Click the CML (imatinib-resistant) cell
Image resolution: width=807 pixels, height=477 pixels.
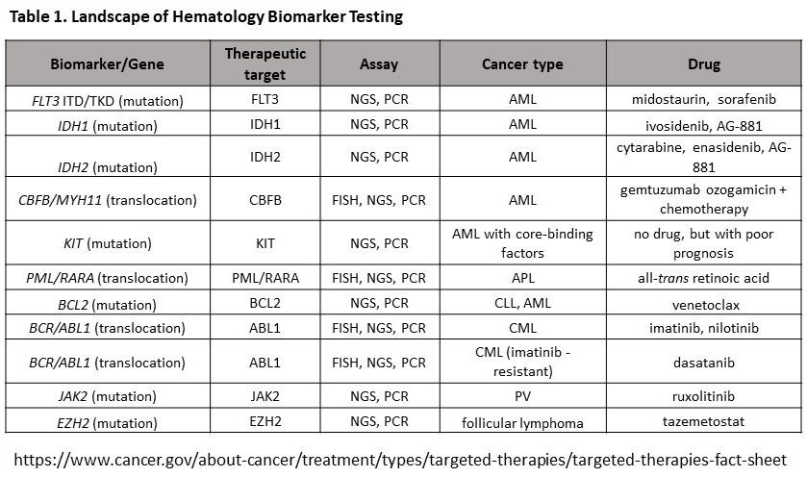coord(522,363)
